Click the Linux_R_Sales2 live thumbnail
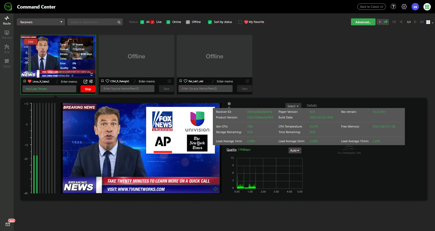This screenshot has width=435, height=231. 58,56
